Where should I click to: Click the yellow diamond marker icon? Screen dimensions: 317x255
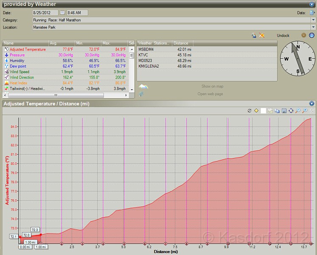[x=256, y=110]
